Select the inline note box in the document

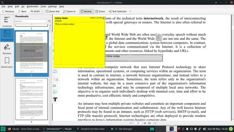pyautogui.click(x=134, y=58)
